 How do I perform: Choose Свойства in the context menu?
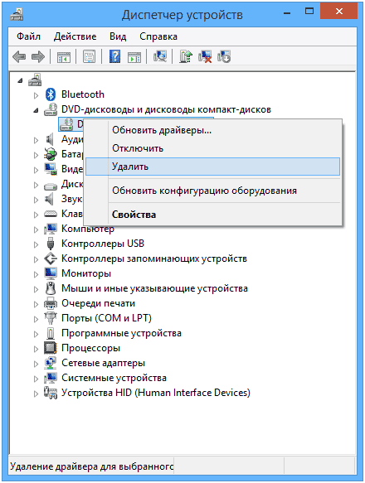[212, 215]
